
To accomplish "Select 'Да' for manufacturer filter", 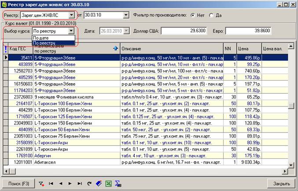I will 212,15.
